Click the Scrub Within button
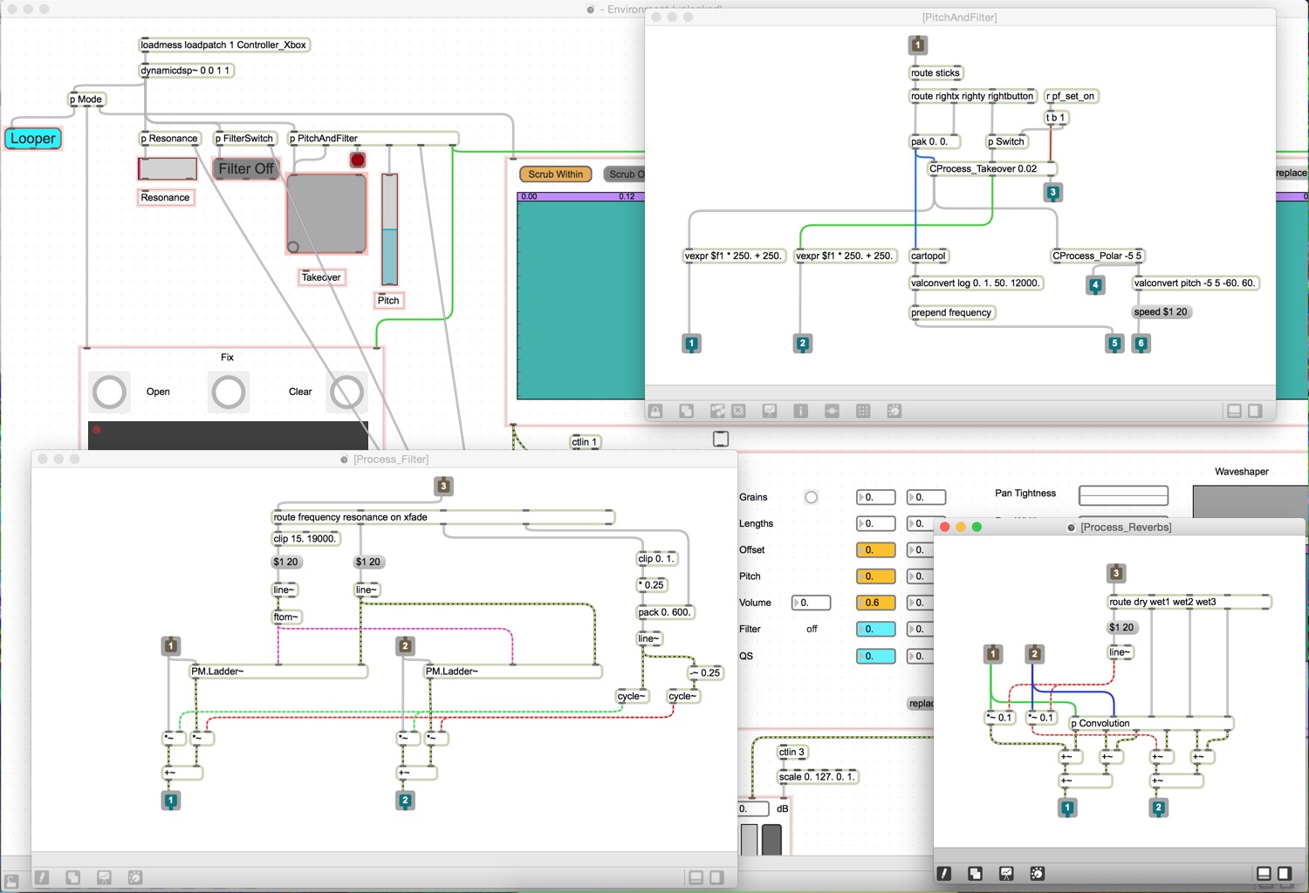Screen dimensions: 1309x893 pos(555,174)
